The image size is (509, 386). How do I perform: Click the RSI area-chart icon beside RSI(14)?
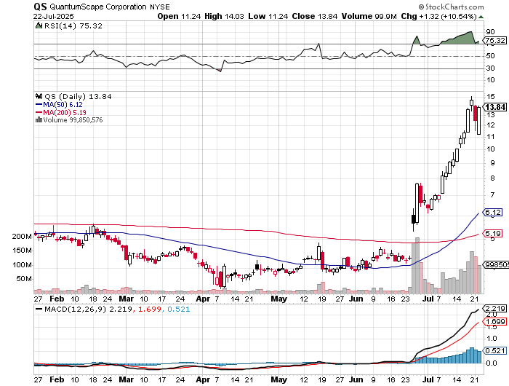(x=39, y=25)
